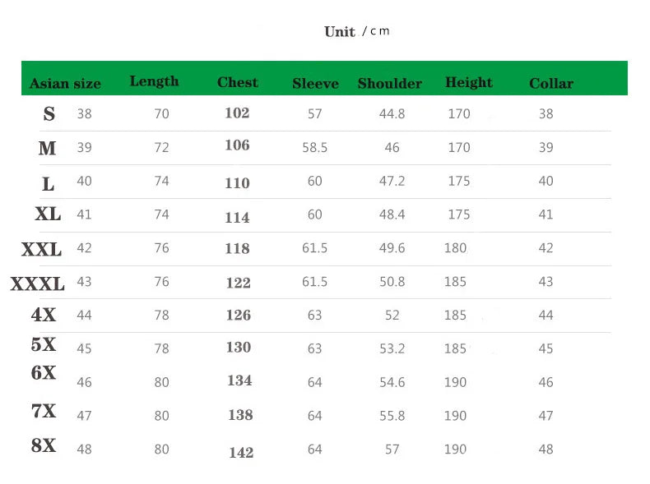Image resolution: width=650 pixels, height=484 pixels.
Task: Select the S size row label
Action: [x=49, y=114]
